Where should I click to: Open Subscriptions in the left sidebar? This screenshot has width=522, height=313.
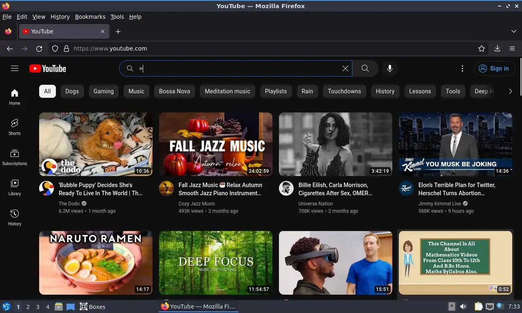pos(15,157)
